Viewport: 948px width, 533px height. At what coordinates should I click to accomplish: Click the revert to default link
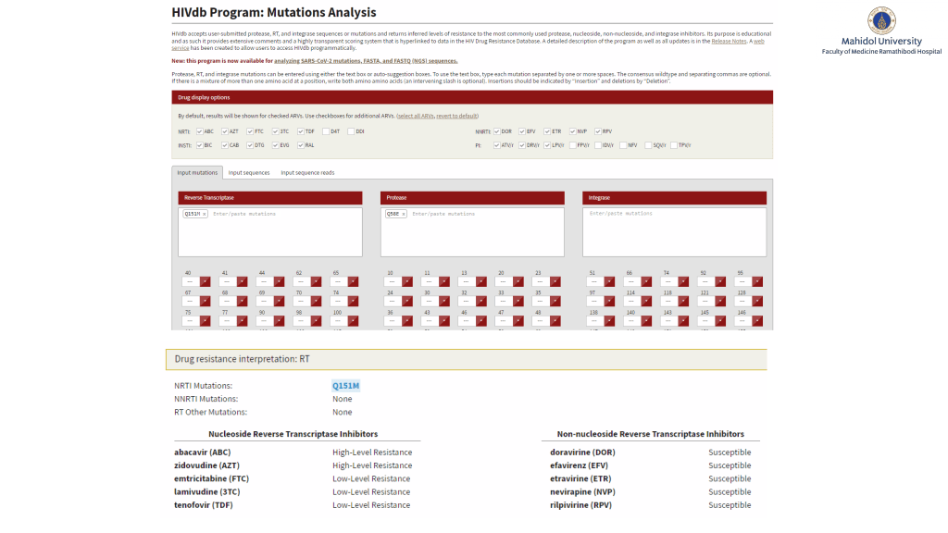[457, 116]
